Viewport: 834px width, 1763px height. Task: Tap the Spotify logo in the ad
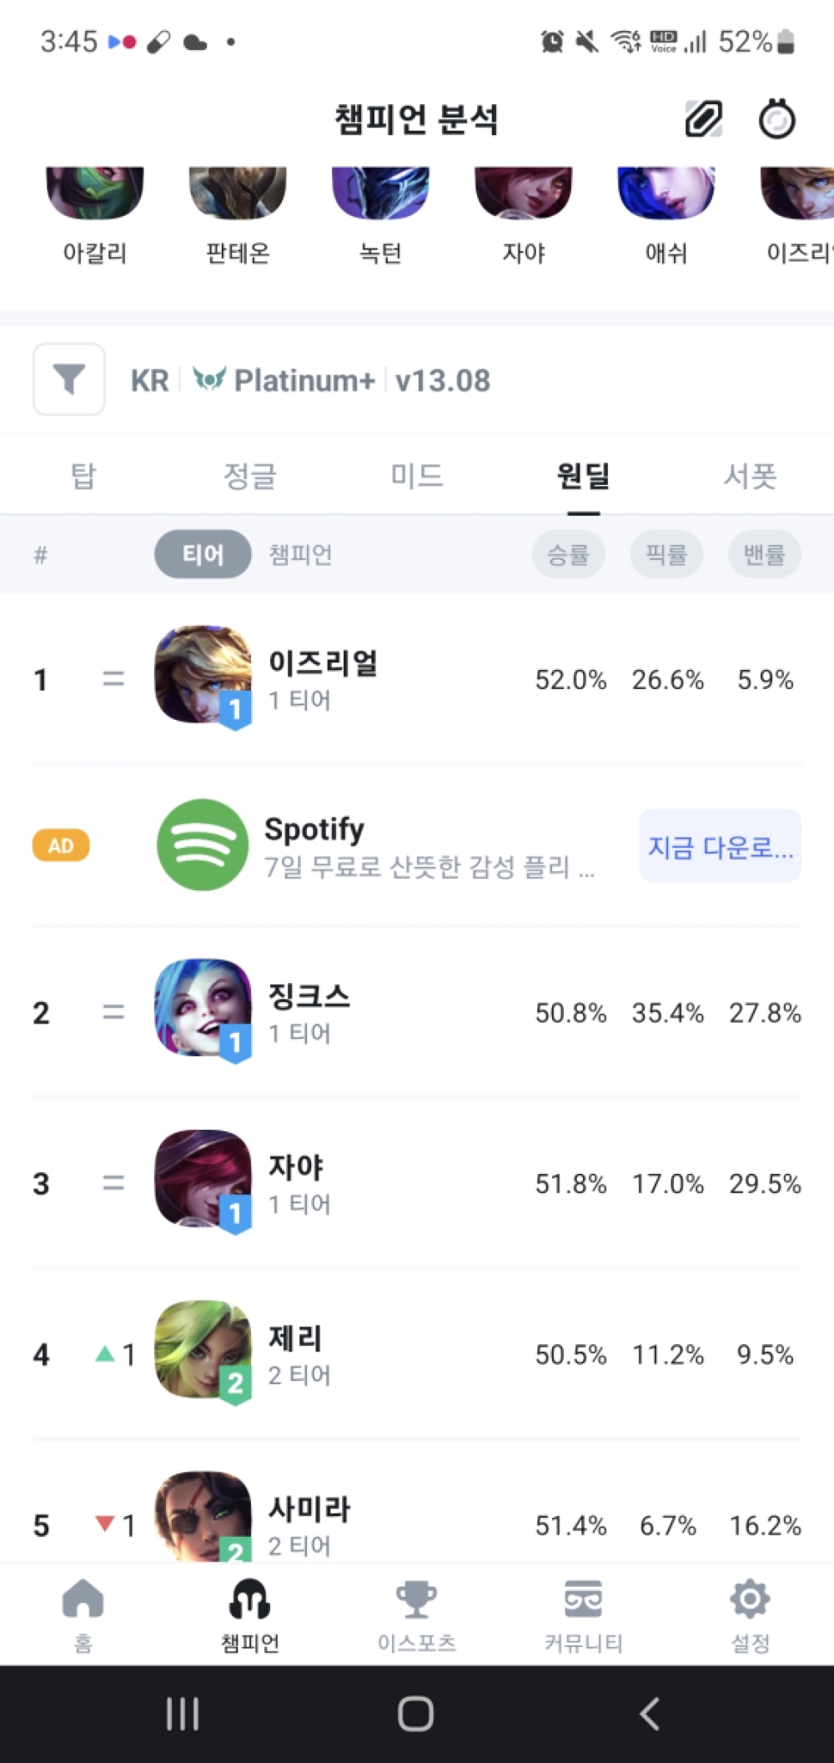coord(203,845)
